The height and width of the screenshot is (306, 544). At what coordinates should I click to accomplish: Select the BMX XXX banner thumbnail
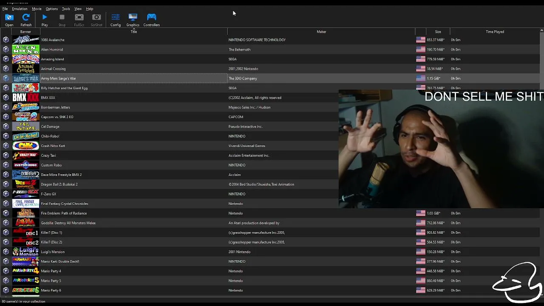coord(26,98)
